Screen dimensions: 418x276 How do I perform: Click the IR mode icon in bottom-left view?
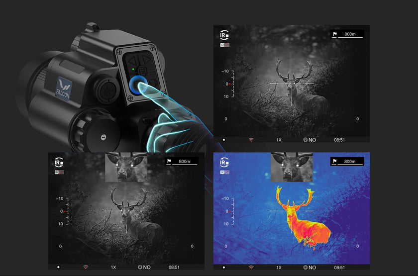59,162
